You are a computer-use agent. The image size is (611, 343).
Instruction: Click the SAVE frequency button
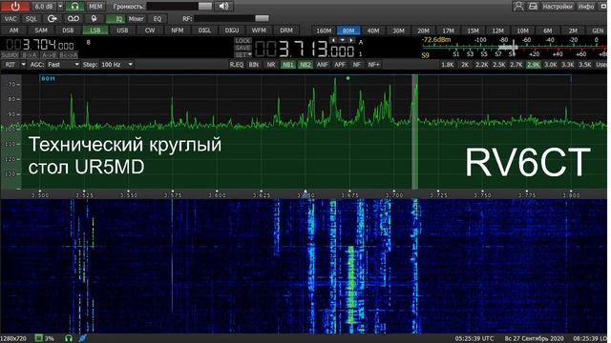click(242, 48)
